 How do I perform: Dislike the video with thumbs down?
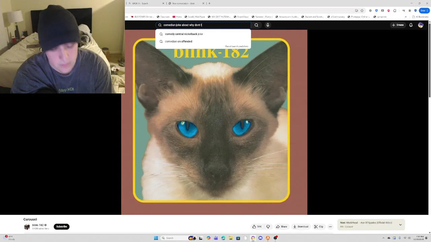268,227
